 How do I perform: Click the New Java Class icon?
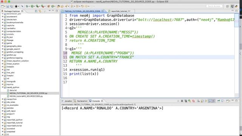coord(53,6)
